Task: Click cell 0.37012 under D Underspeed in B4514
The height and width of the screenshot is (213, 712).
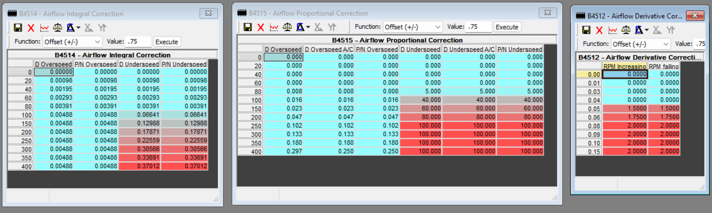Action: [x=139, y=166]
